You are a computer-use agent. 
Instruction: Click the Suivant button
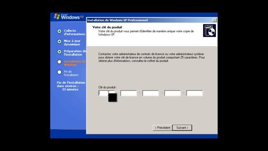coord(182,128)
